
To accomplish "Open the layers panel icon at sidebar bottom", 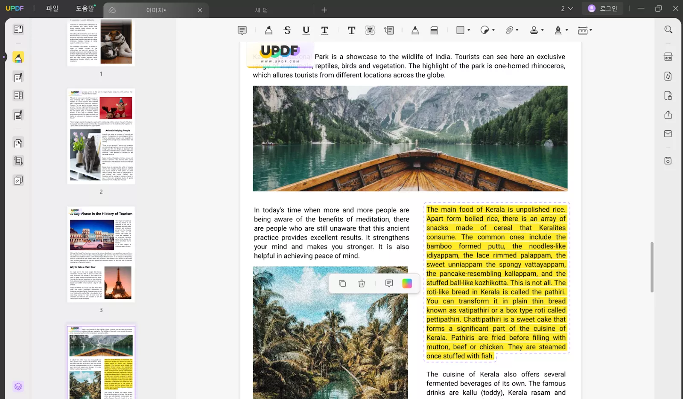I will pyautogui.click(x=18, y=386).
